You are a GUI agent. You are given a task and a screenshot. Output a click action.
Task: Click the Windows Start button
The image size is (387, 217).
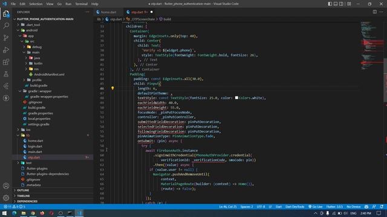(x=4, y=213)
